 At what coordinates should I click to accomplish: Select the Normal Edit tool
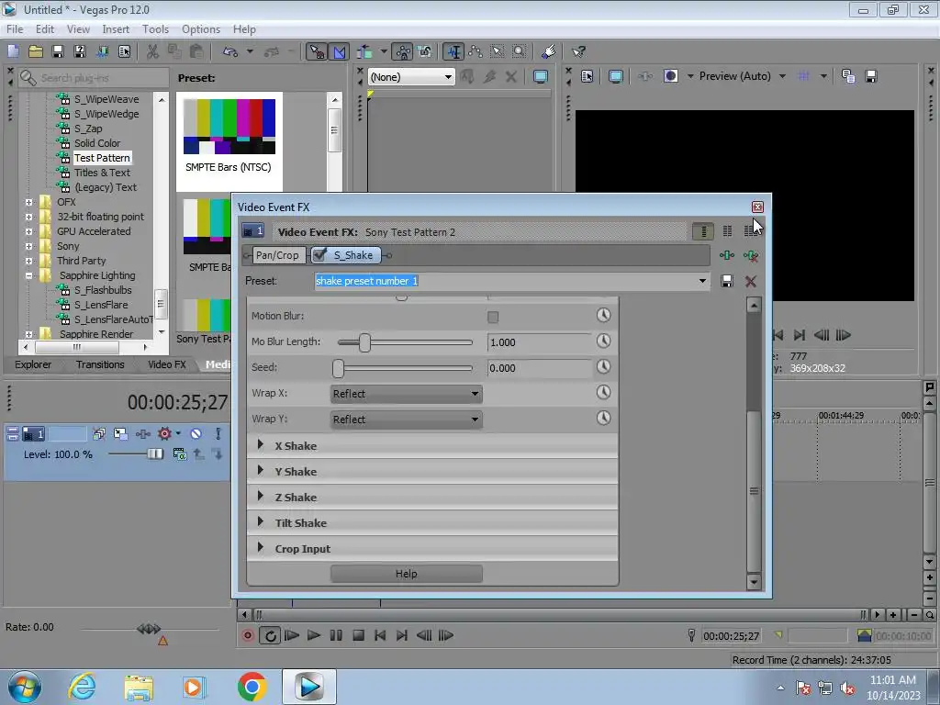(453, 51)
